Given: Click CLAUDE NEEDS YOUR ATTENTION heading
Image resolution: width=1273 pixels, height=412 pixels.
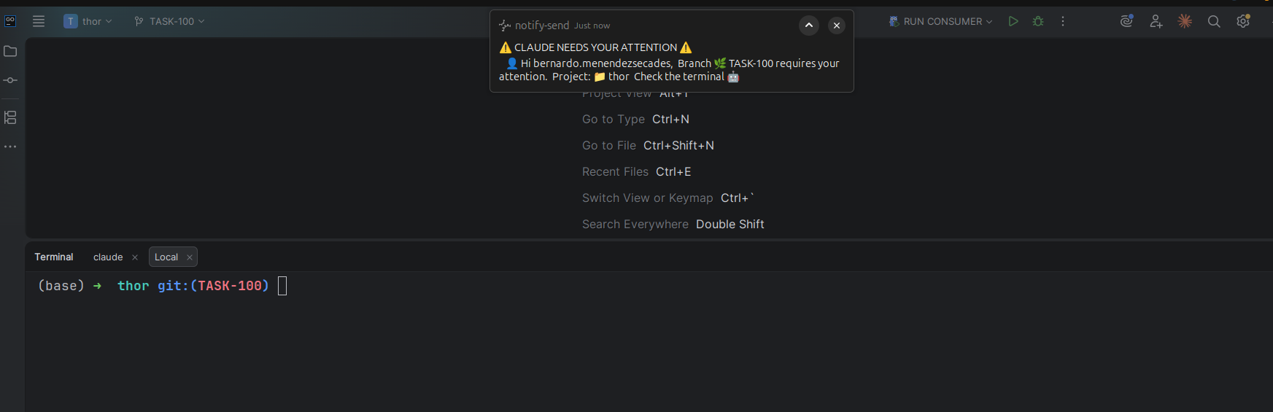Looking at the screenshot, I should [x=596, y=47].
